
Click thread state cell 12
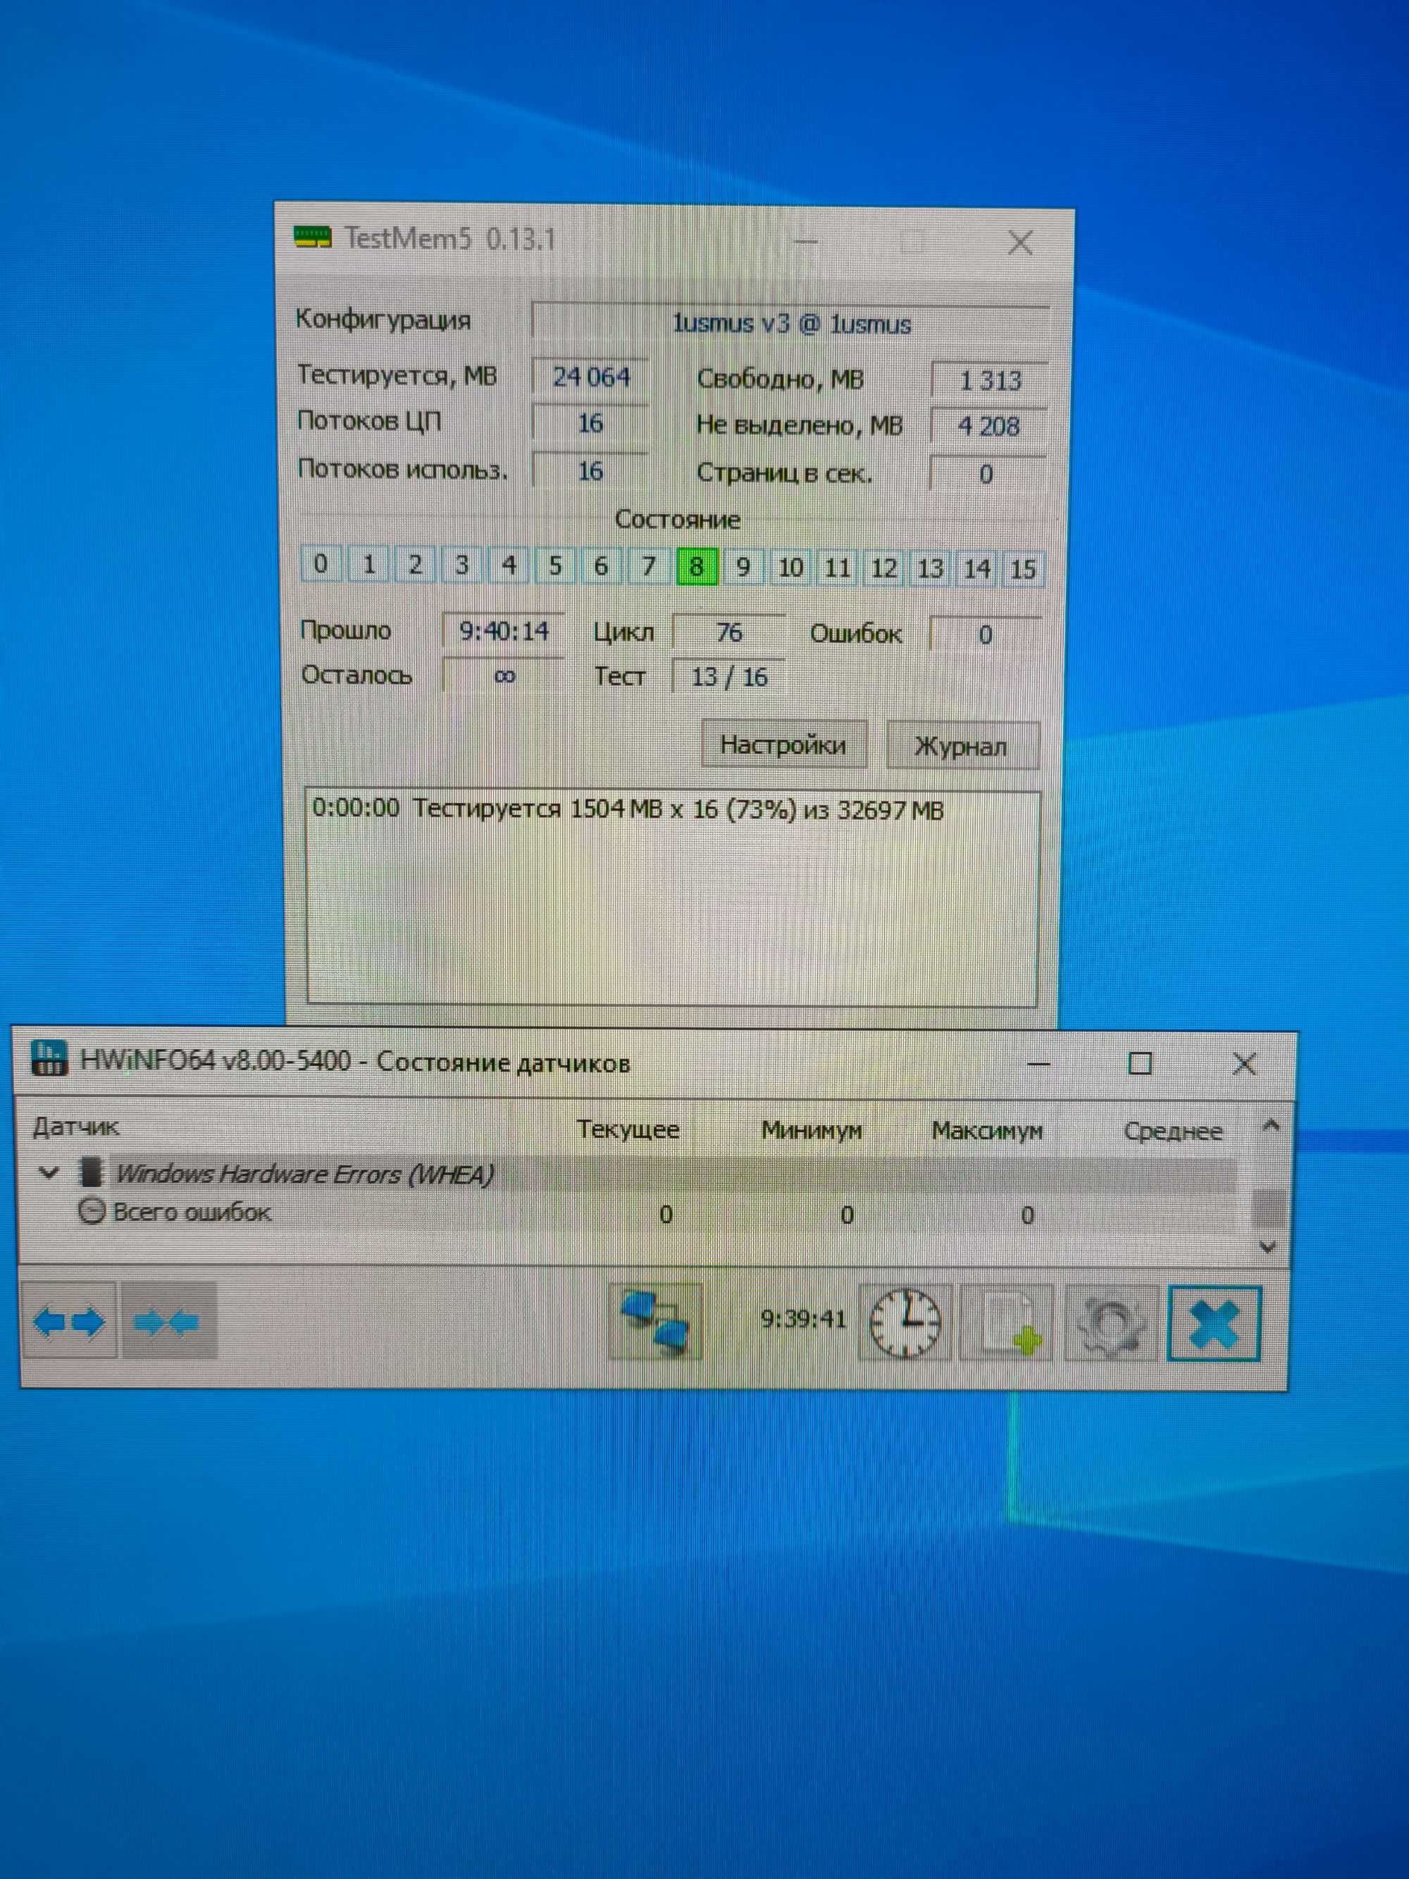[883, 569]
